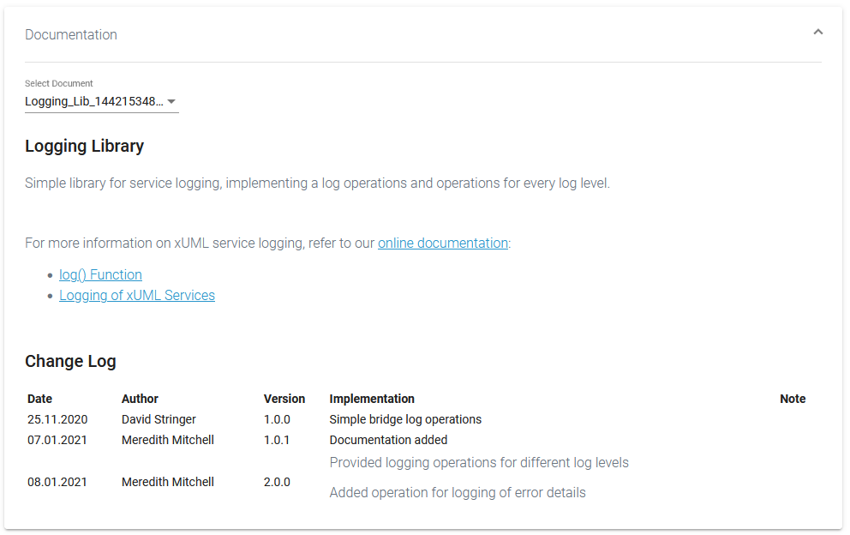Click the Author column header
This screenshot has height=535, width=850.
pyautogui.click(x=141, y=399)
